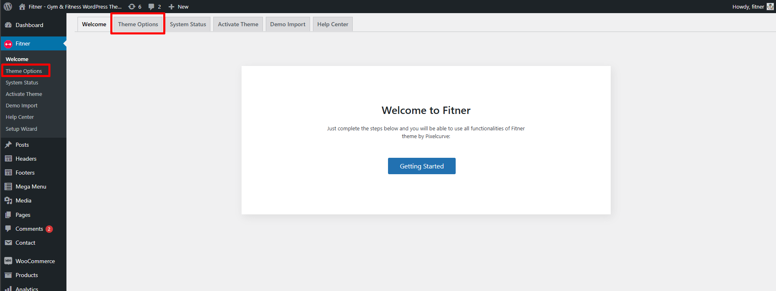This screenshot has width=776, height=291.
Task: Open the Dashboard menu label
Action: coord(29,25)
